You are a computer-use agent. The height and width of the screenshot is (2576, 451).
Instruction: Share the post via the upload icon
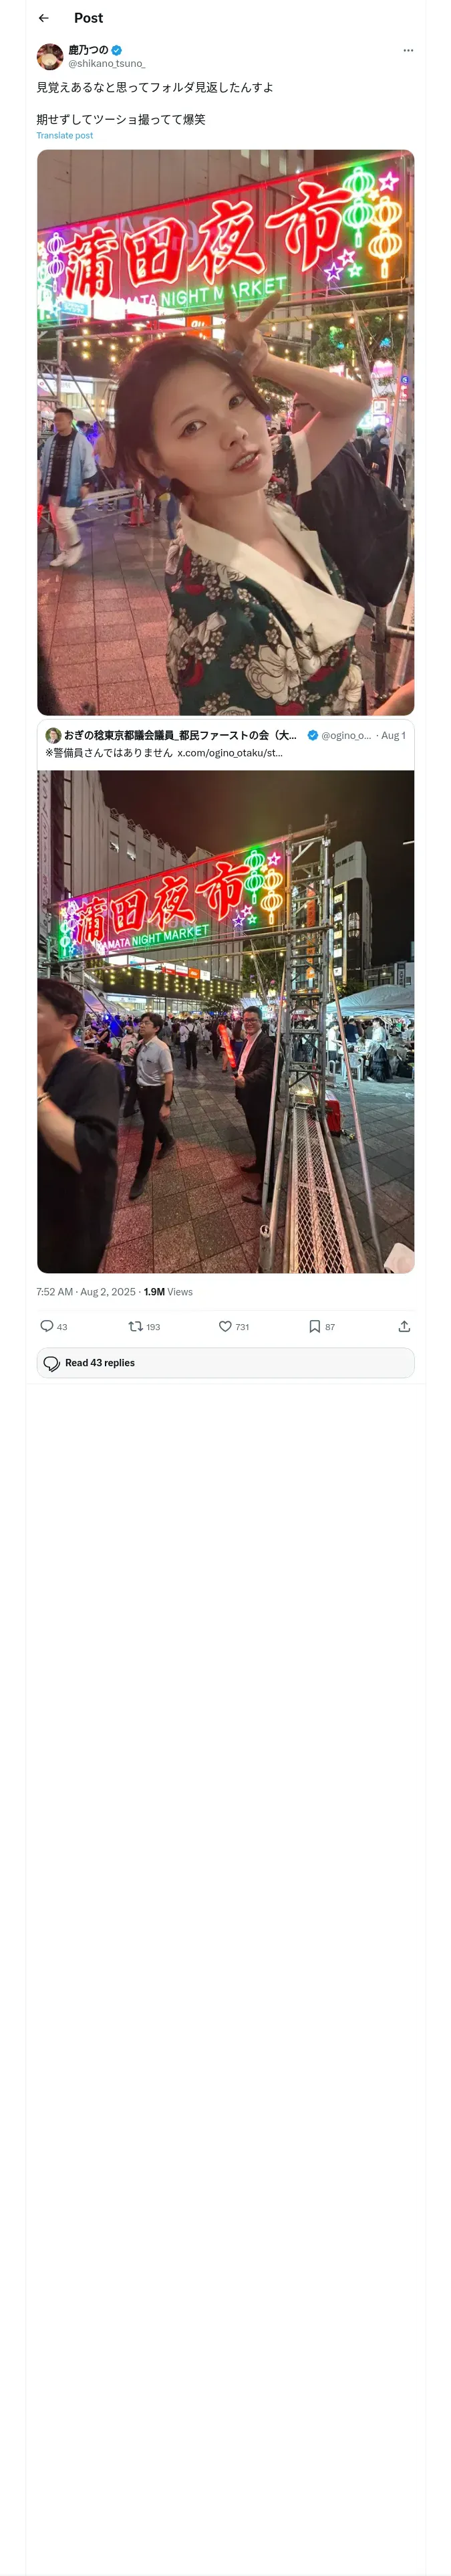tap(404, 1326)
